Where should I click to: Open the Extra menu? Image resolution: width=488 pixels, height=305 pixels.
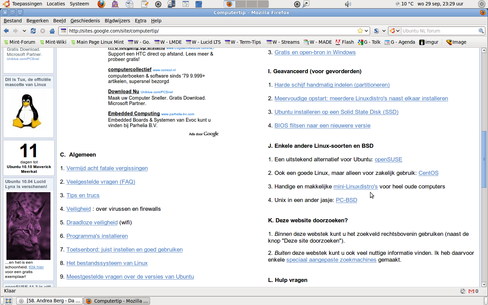(141, 21)
